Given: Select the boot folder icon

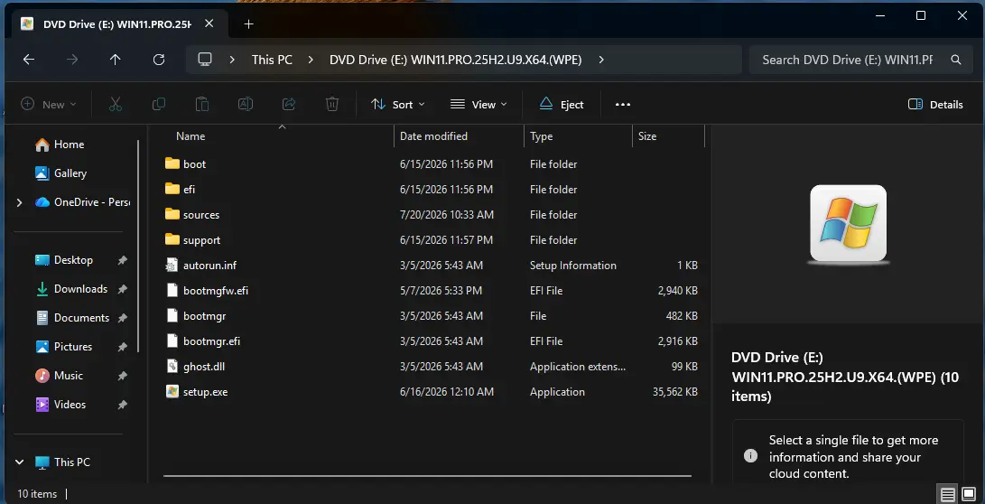Looking at the screenshot, I should [x=172, y=163].
